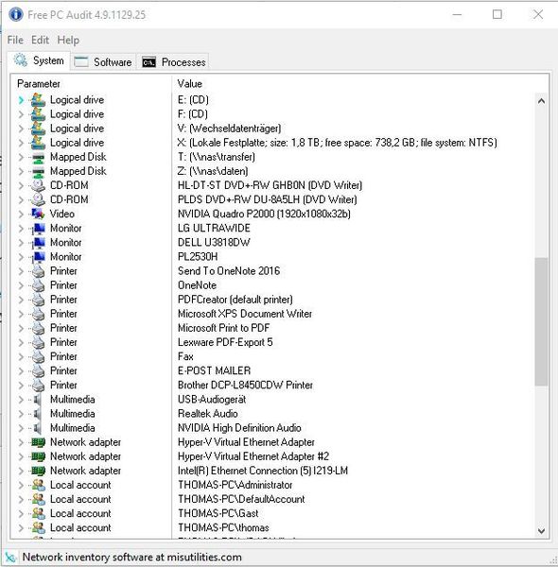Click the Free PC Audit info icon in title bar
The width and height of the screenshot is (558, 567).
(x=16, y=14)
